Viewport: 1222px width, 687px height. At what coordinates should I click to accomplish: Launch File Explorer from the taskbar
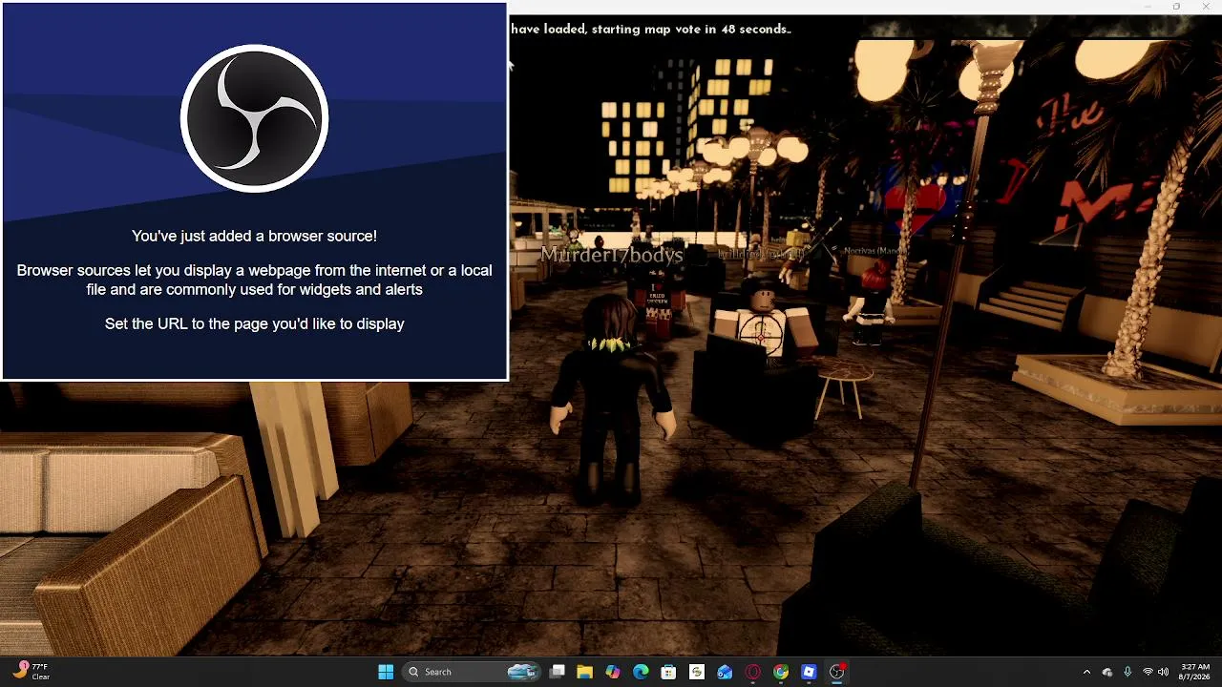584,672
